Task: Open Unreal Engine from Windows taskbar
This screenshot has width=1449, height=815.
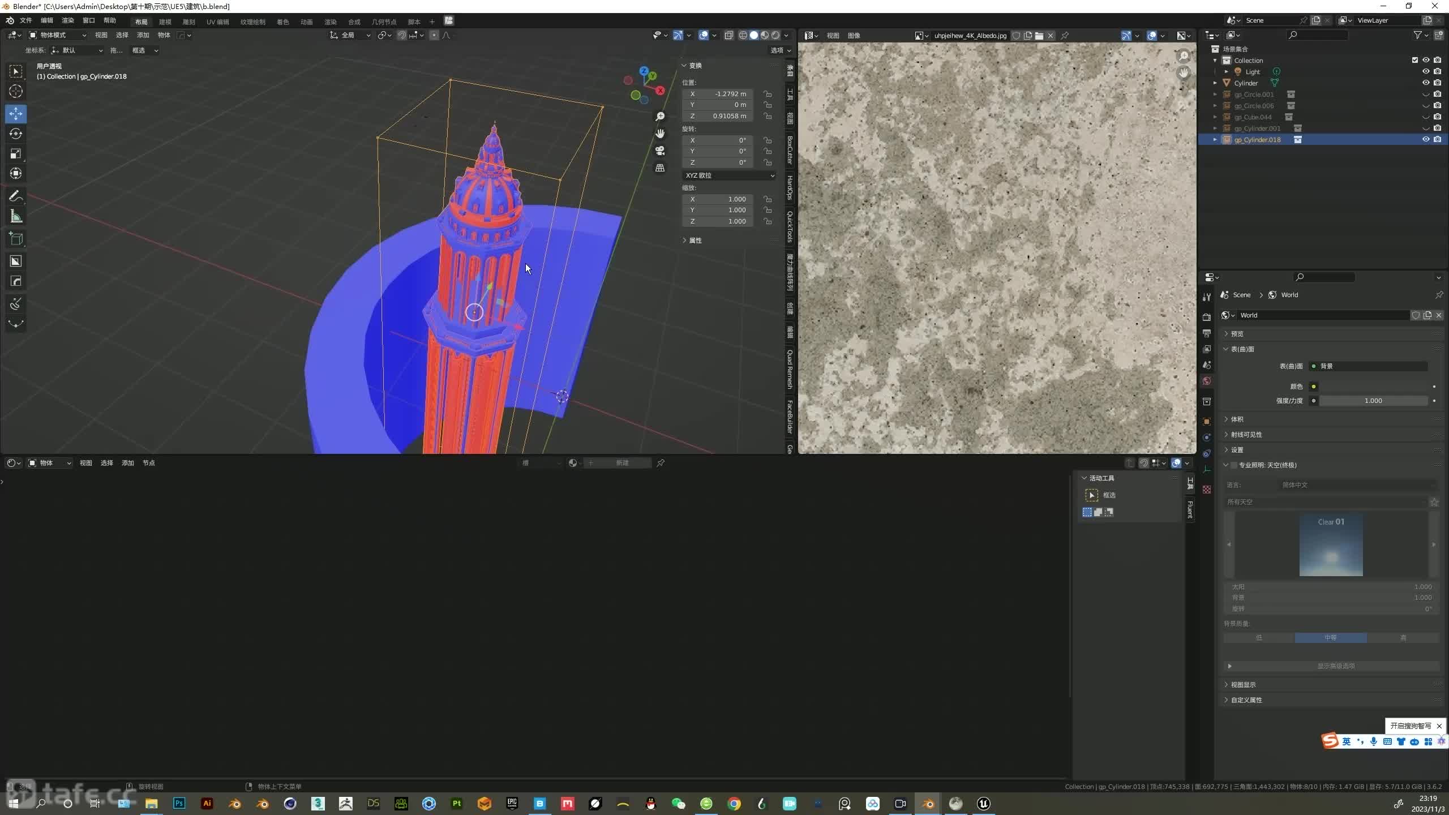Action: pos(984,804)
